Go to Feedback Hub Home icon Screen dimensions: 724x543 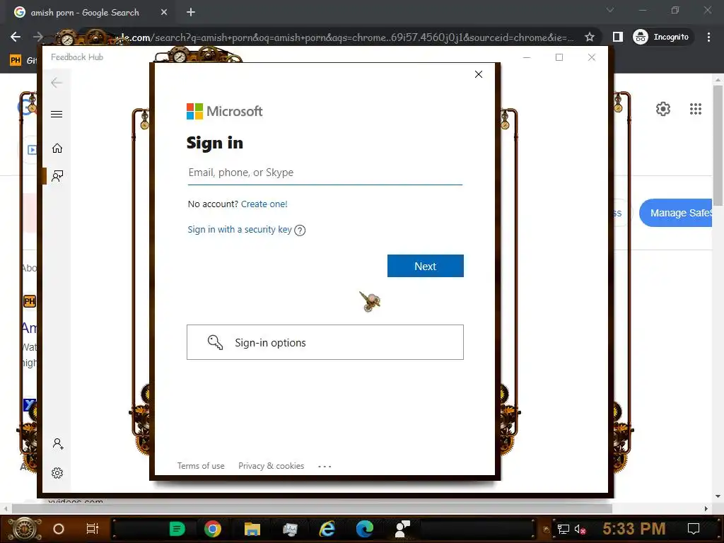pyautogui.click(x=57, y=148)
